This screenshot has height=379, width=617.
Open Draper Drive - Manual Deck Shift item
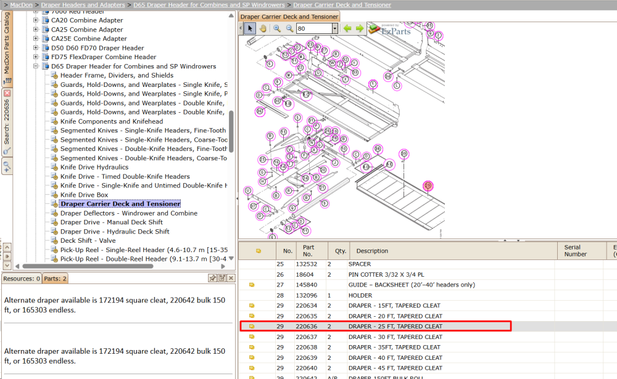click(112, 222)
